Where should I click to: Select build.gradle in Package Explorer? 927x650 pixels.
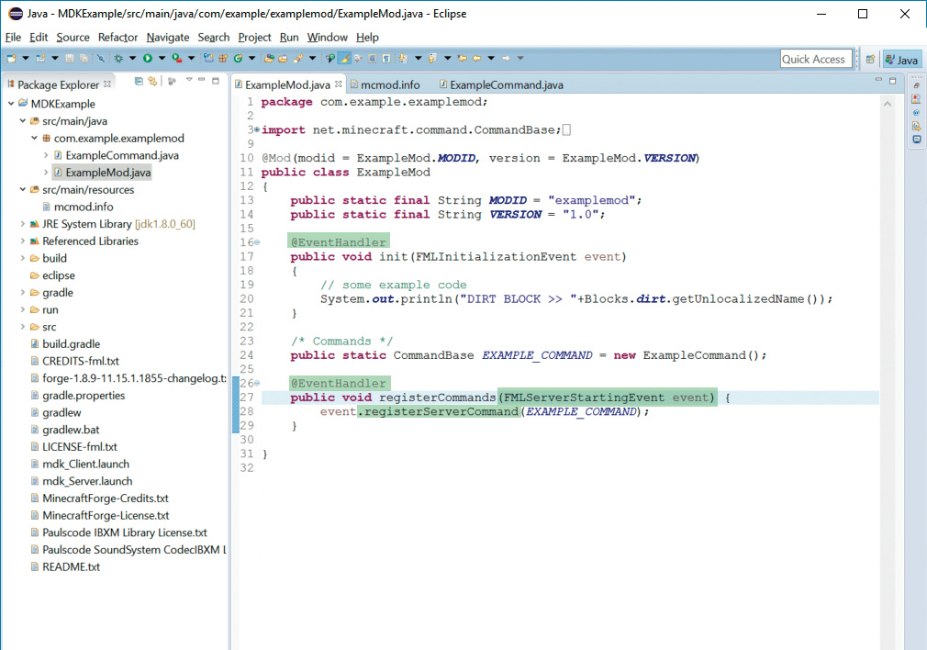[x=71, y=344]
